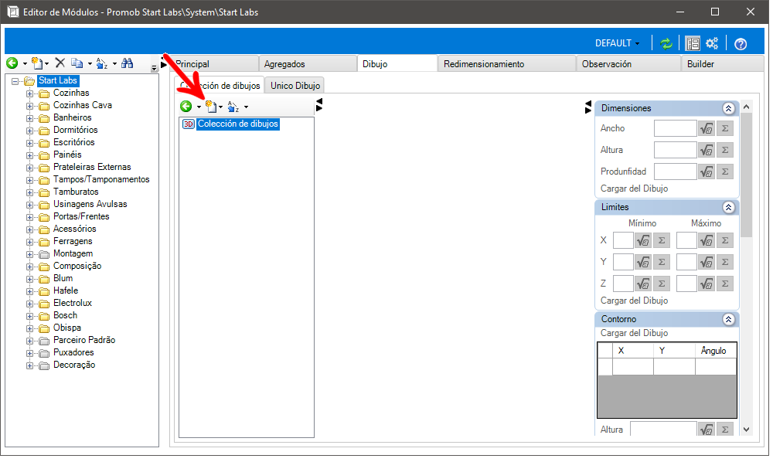
Task: Click the new drawing icon in the drawings toolbar
Action: pyautogui.click(x=211, y=107)
